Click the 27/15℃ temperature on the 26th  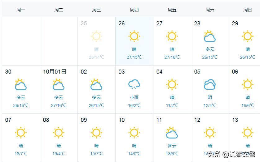coord(134,57)
